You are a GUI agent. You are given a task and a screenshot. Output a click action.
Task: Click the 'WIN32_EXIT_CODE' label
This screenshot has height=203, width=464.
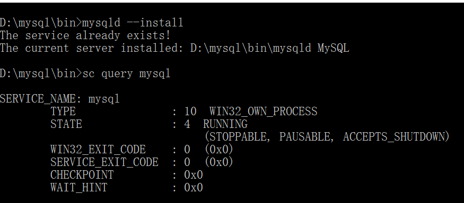(98, 150)
